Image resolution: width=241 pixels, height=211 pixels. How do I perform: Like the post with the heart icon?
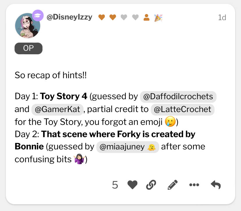pyautogui.click(x=132, y=185)
